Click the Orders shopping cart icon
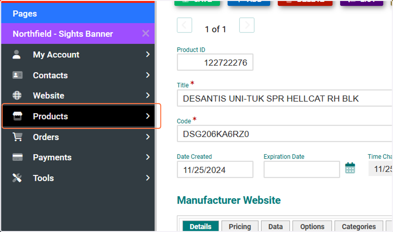Screen dimensions: 393x232 (x=17, y=137)
